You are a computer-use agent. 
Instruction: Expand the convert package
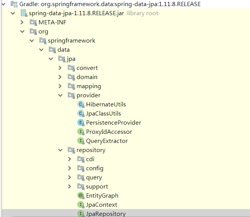pyautogui.click(x=60, y=68)
